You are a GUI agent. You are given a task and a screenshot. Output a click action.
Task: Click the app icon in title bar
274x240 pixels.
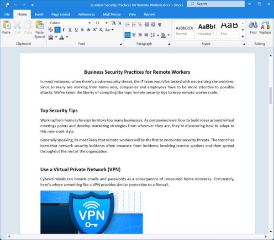(x=7, y=5)
